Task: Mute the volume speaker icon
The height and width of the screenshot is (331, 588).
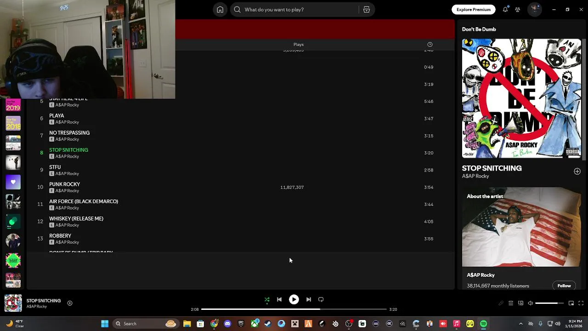Action: tap(531, 303)
